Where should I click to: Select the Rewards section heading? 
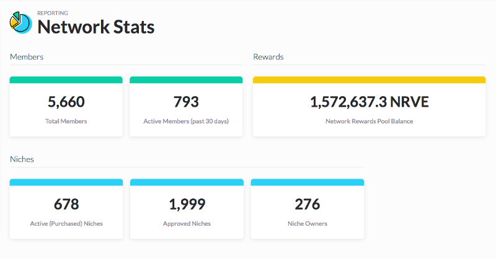coord(268,57)
